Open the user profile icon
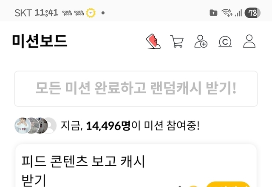 249,41
